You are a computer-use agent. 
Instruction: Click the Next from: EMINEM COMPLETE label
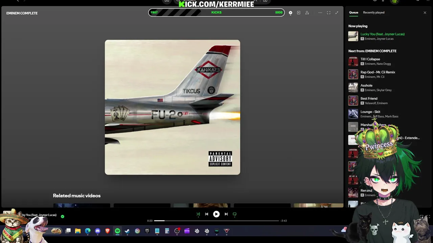click(x=372, y=51)
